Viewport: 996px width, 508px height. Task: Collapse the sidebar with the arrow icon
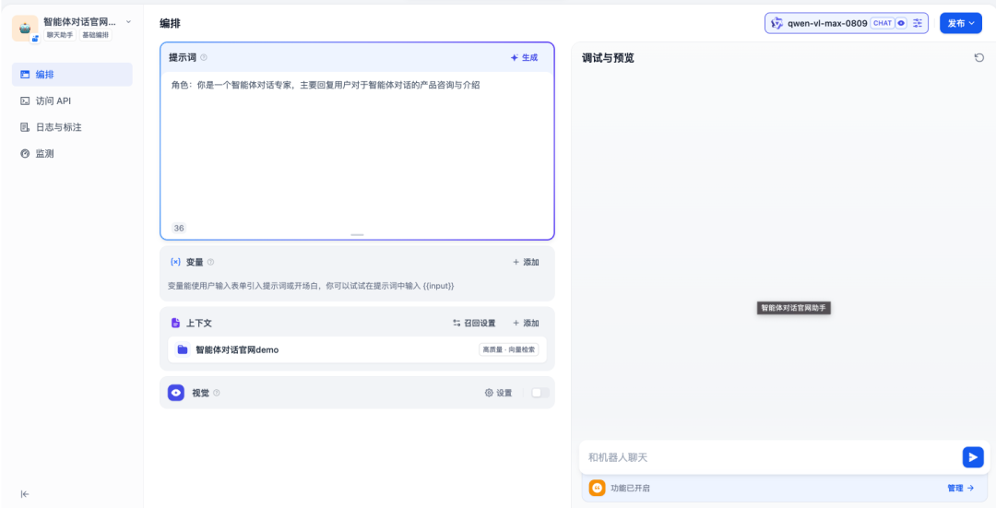click(25, 494)
